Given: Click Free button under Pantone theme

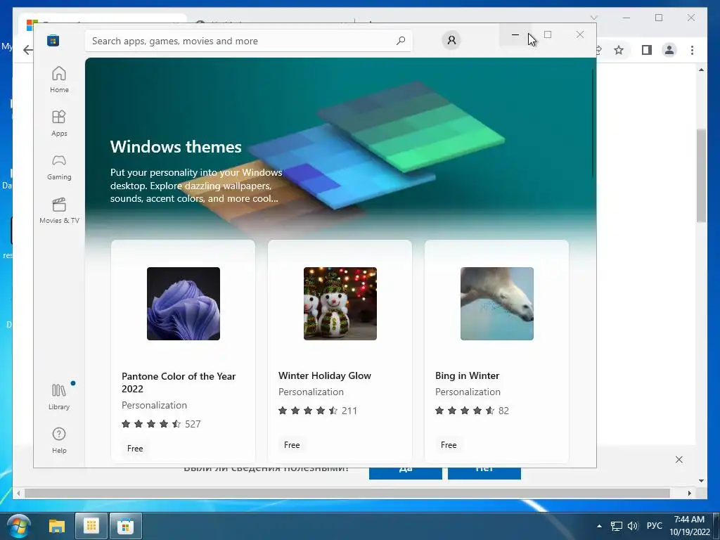Looking at the screenshot, I should (135, 449).
